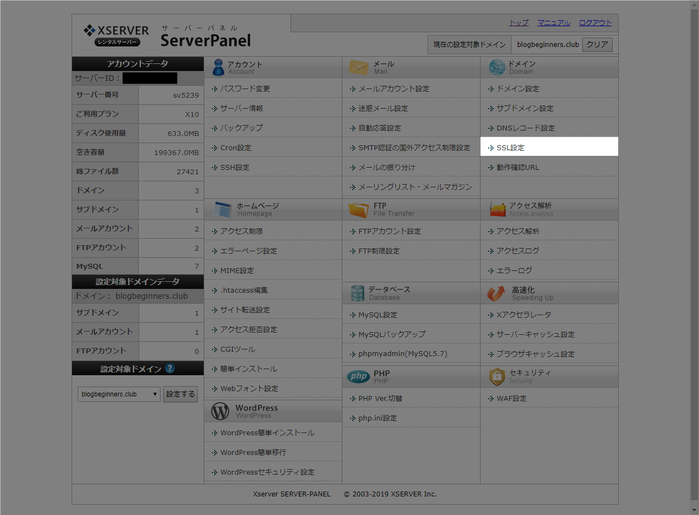Open SMTP認証の国外アクセス制限設定
Image resolution: width=699 pixels, height=515 pixels.
point(414,147)
